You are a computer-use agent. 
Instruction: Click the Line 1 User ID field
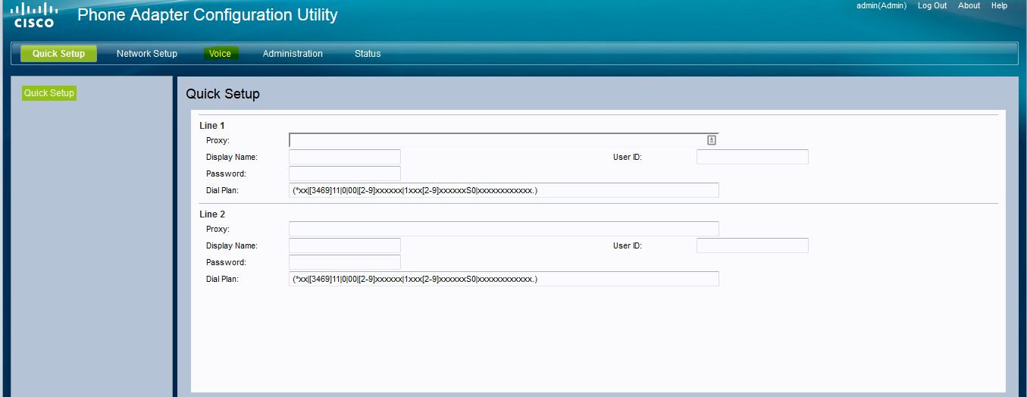(x=753, y=157)
